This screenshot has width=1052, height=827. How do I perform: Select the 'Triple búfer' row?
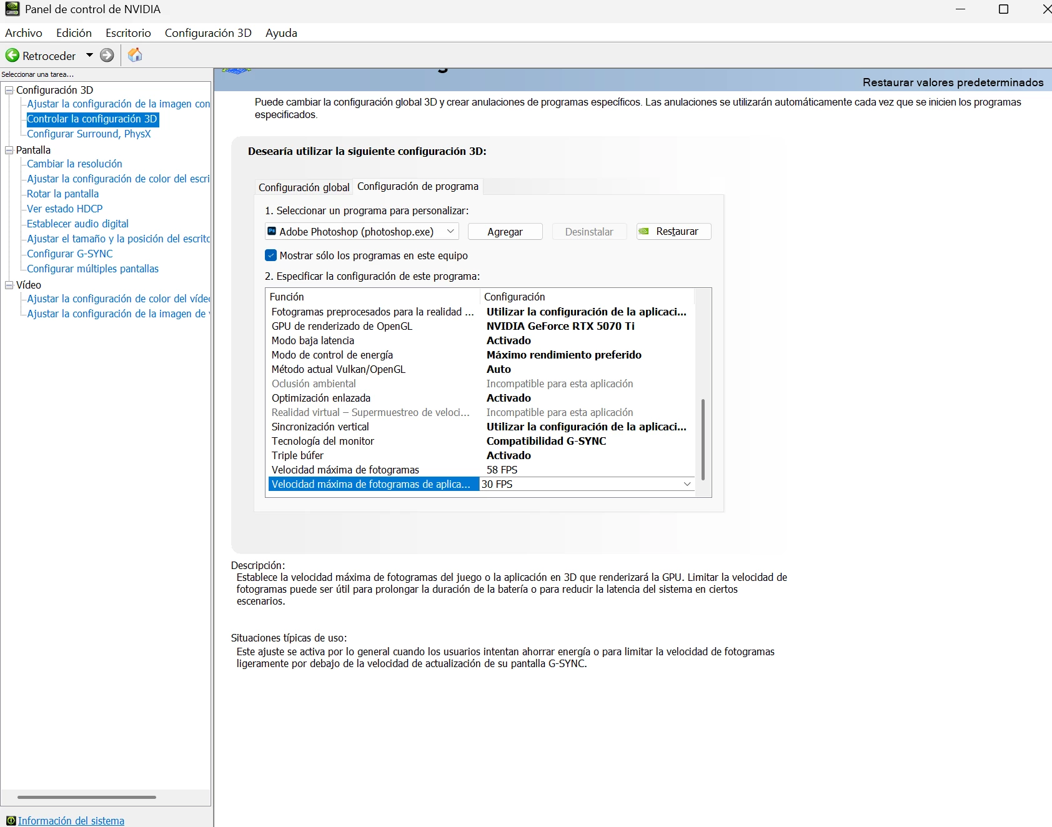coord(481,455)
